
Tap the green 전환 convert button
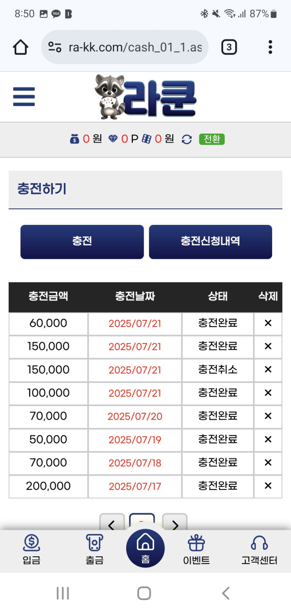[x=212, y=139]
